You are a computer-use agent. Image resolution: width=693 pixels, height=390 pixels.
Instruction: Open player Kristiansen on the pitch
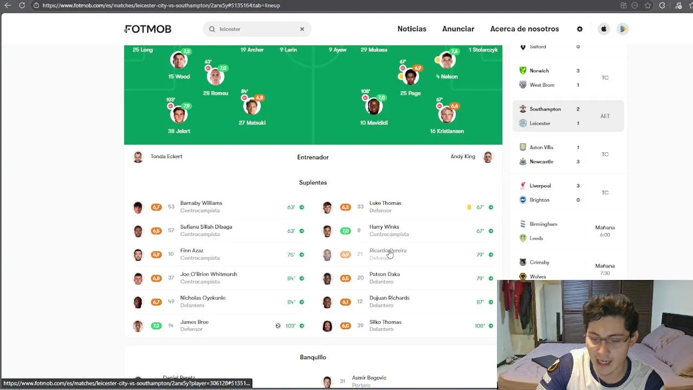[447, 115]
